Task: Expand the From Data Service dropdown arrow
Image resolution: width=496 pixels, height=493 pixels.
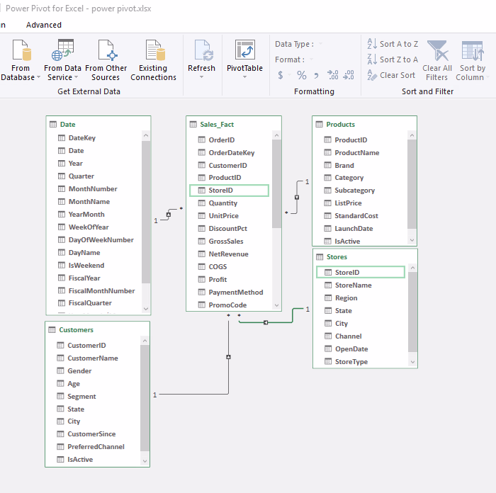Action: [77, 77]
